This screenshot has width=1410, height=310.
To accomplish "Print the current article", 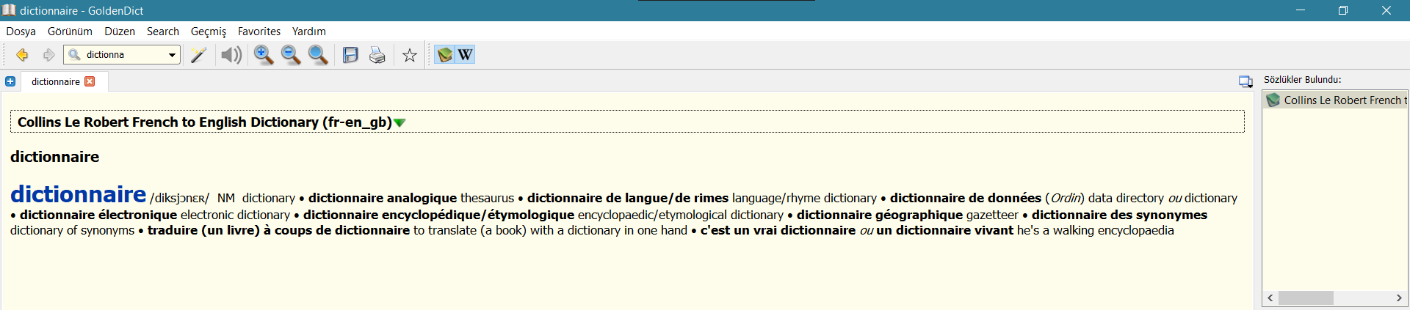I will coord(377,55).
